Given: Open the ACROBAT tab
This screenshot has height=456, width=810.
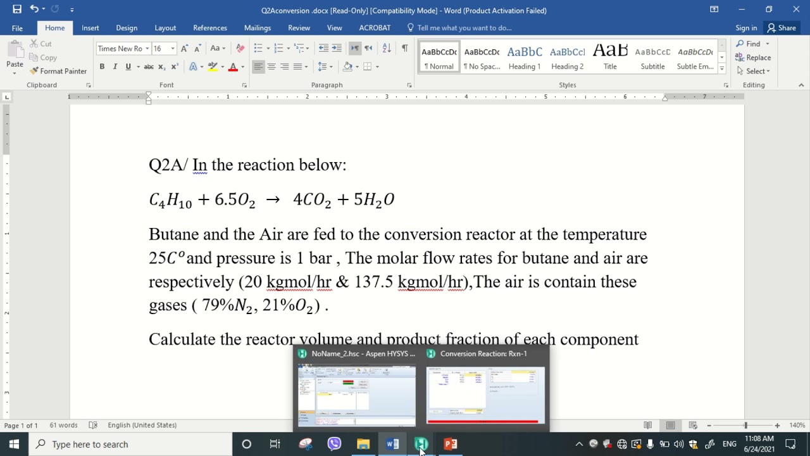Looking at the screenshot, I should pyautogui.click(x=375, y=28).
